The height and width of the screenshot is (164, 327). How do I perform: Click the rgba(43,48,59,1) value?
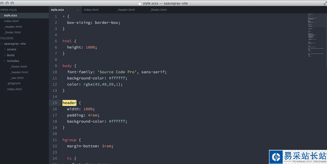(x=102, y=84)
